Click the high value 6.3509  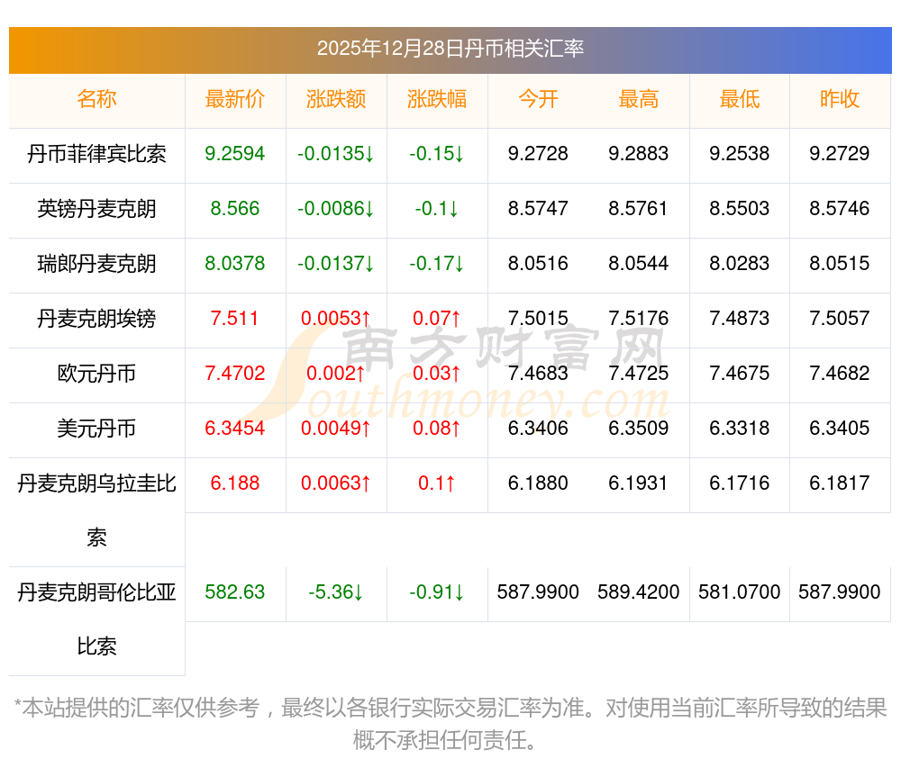point(639,429)
